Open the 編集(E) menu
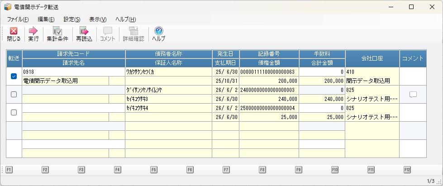The image size is (443, 186). point(46,19)
